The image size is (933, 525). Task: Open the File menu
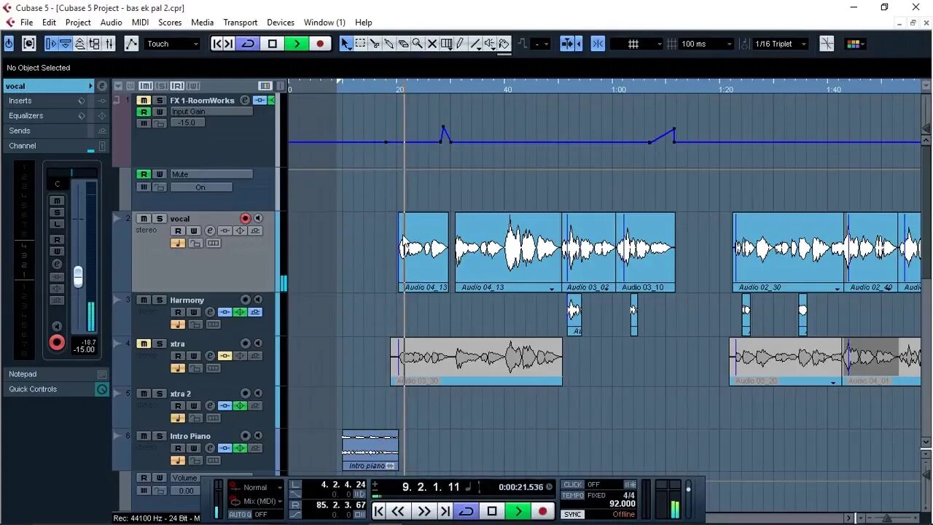[26, 23]
